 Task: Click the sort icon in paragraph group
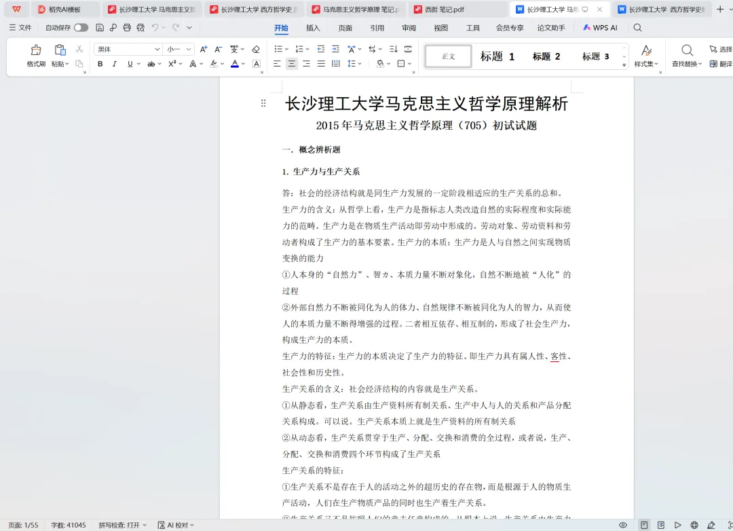[394, 49]
